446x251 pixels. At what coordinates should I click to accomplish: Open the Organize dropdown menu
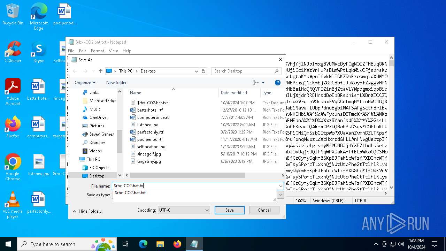(85, 83)
